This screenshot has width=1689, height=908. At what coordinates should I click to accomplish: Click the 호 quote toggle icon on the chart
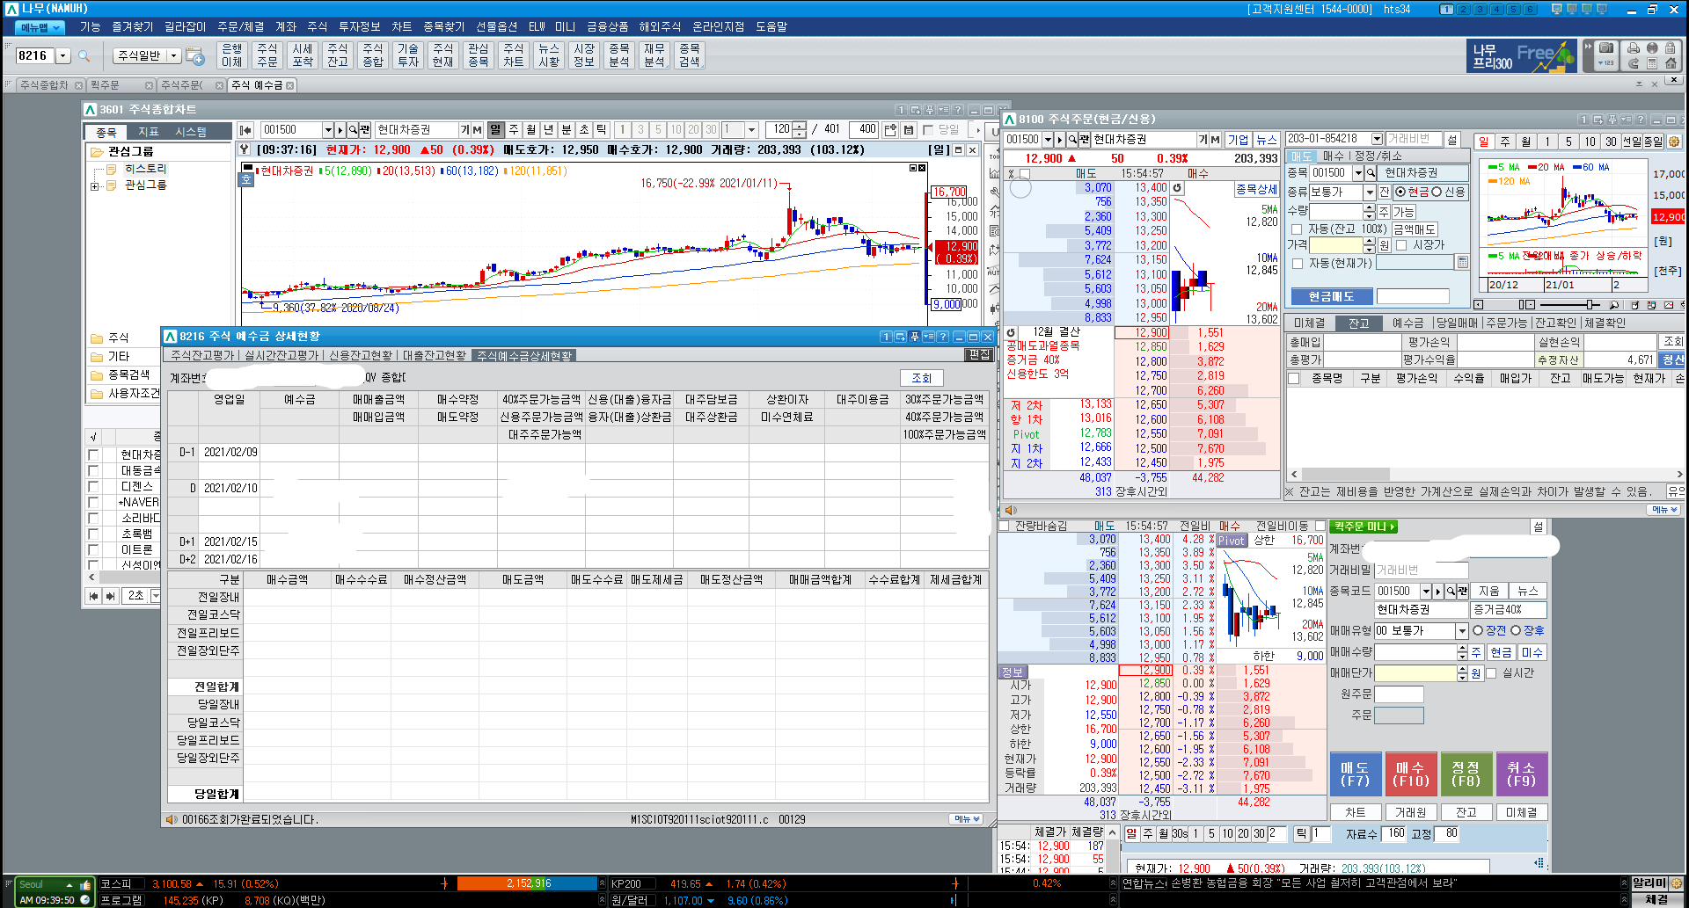(246, 179)
